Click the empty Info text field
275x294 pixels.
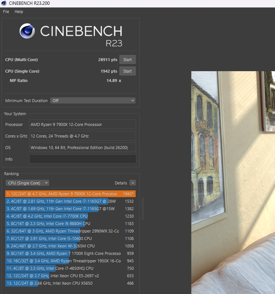tap(83, 159)
